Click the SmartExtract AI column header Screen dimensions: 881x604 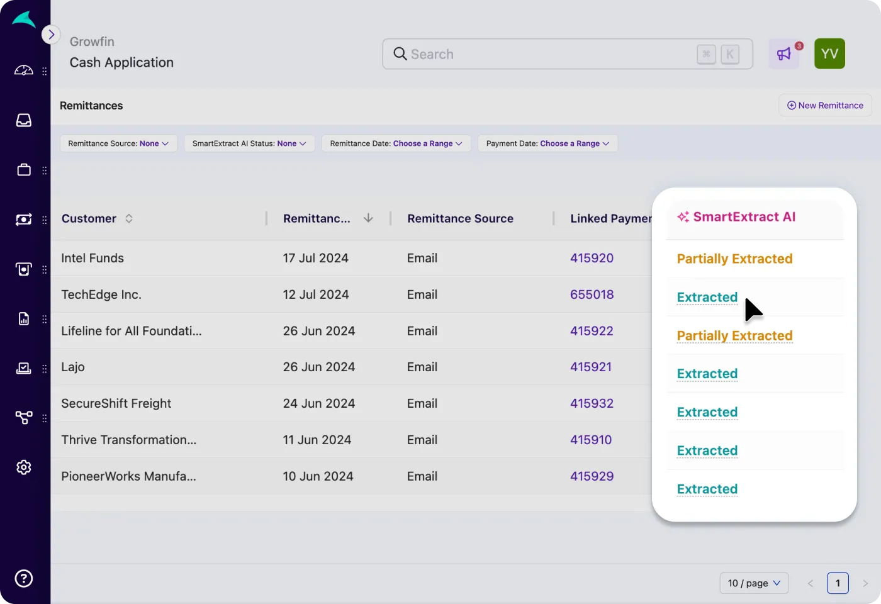tap(736, 217)
